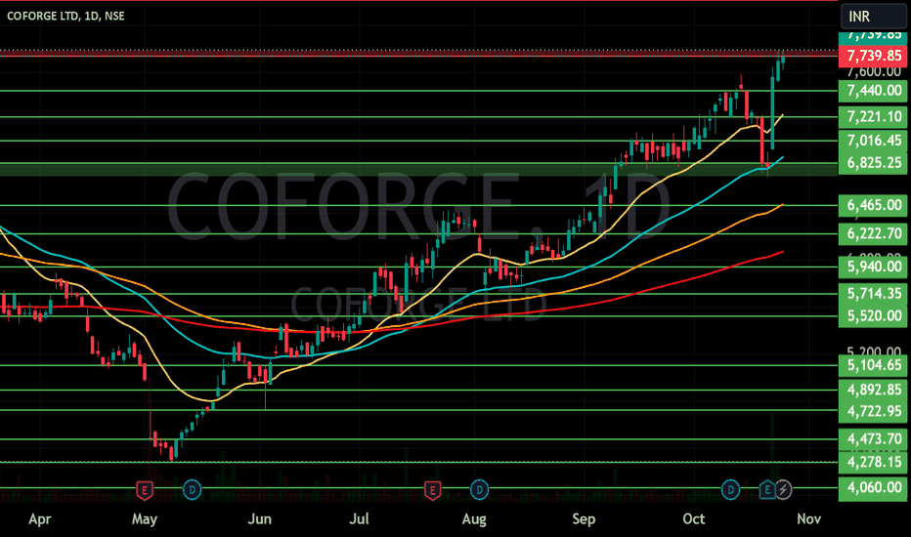Open the earnings marker above the May label
The width and height of the screenshot is (911, 537).
145,490
